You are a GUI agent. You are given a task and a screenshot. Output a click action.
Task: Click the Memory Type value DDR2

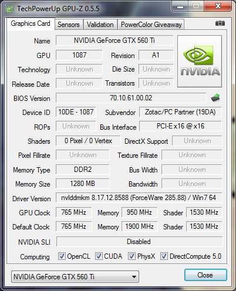click(83, 170)
